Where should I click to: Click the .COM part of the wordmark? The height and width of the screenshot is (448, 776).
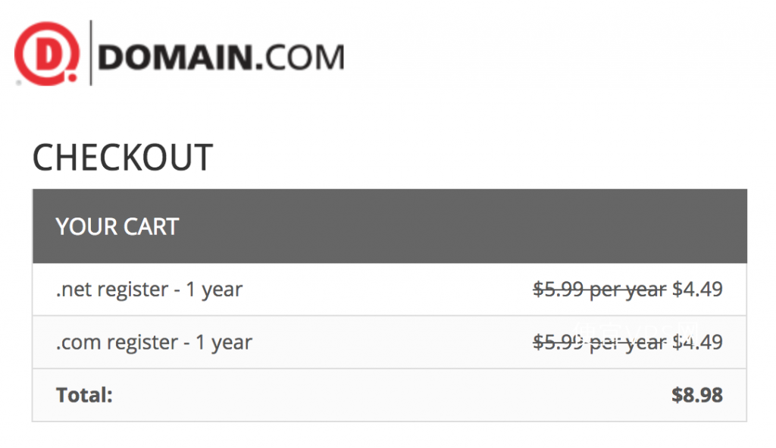(x=300, y=58)
